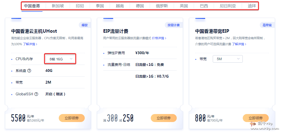Image resolution: width=283 pixels, height=132 pixels.
Task: Switch to the 新加坡 region tab
Action: tap(58, 6)
